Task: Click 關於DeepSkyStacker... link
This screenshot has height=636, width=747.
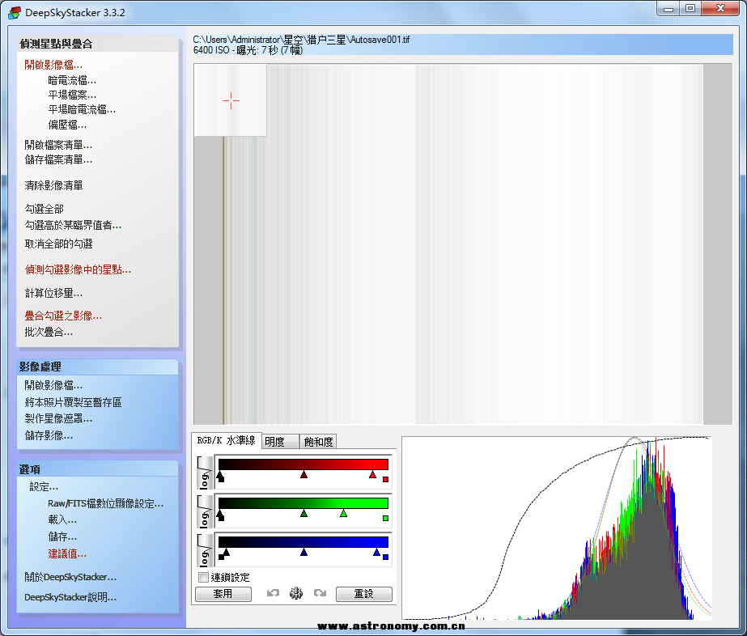Action: (x=70, y=577)
